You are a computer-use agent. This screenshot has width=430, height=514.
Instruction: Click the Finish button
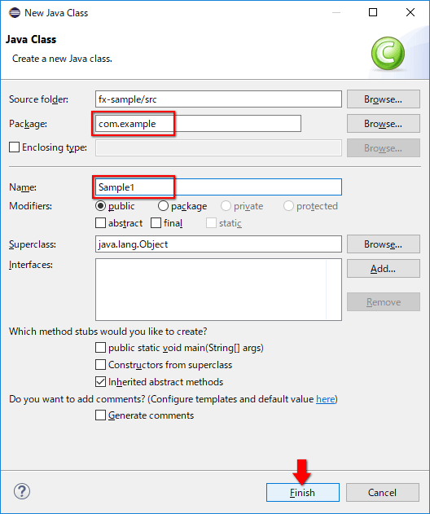point(302,492)
